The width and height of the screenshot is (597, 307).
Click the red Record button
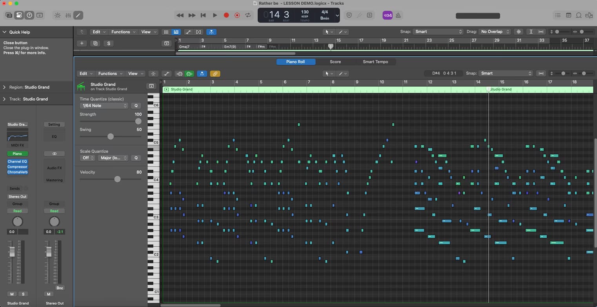pos(226,15)
